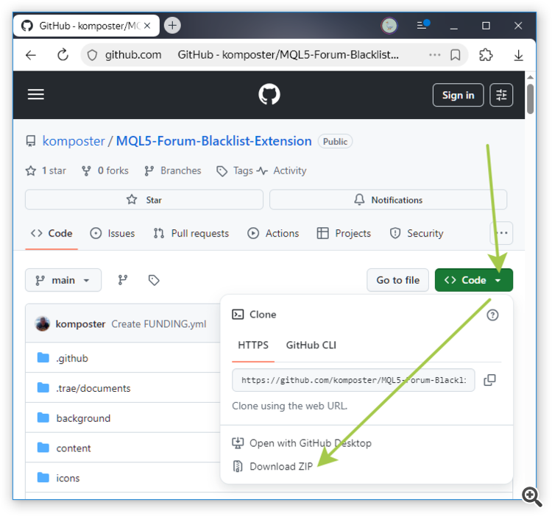Open the address bar three-dots menu
The image size is (552, 516).
[x=435, y=55]
